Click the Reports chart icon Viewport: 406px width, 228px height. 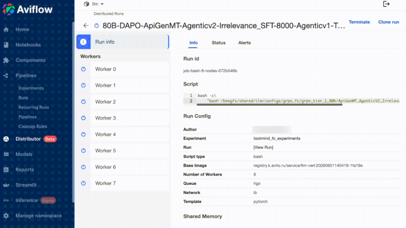click(x=6, y=169)
